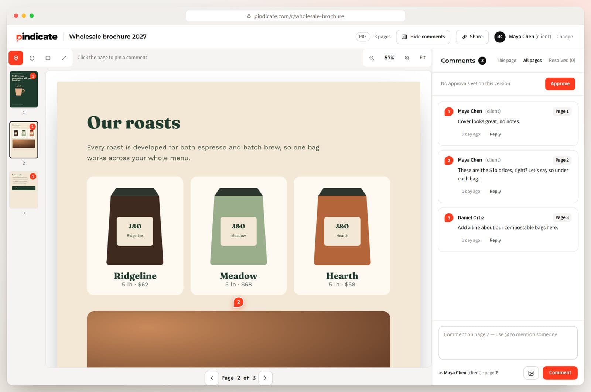Zoom in on the page
591x392 pixels.
[x=407, y=58]
